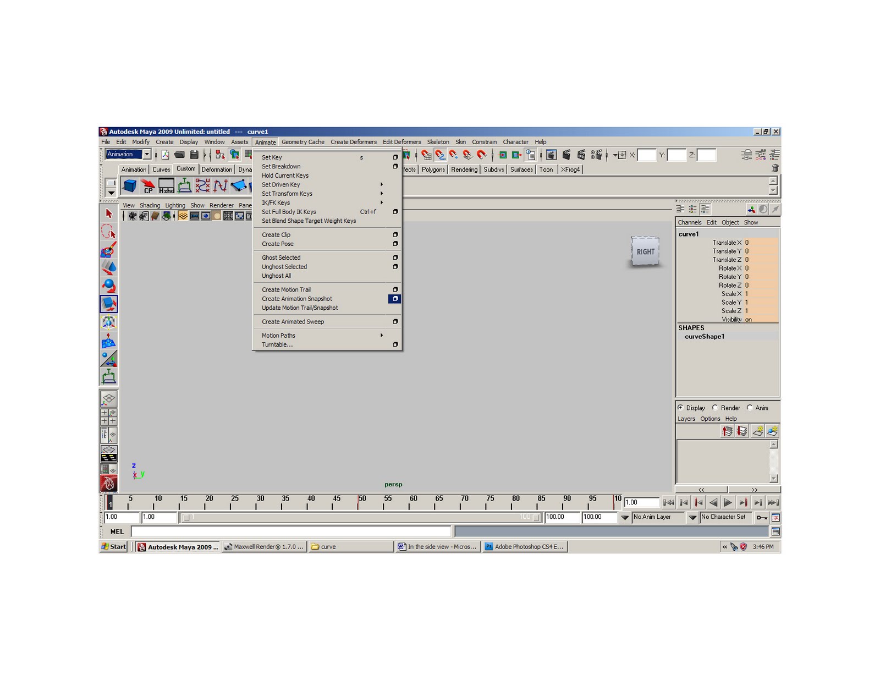Select the Four View layout icon

[x=108, y=416]
